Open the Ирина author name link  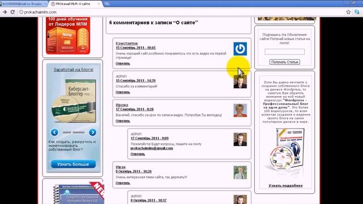pos(122,105)
